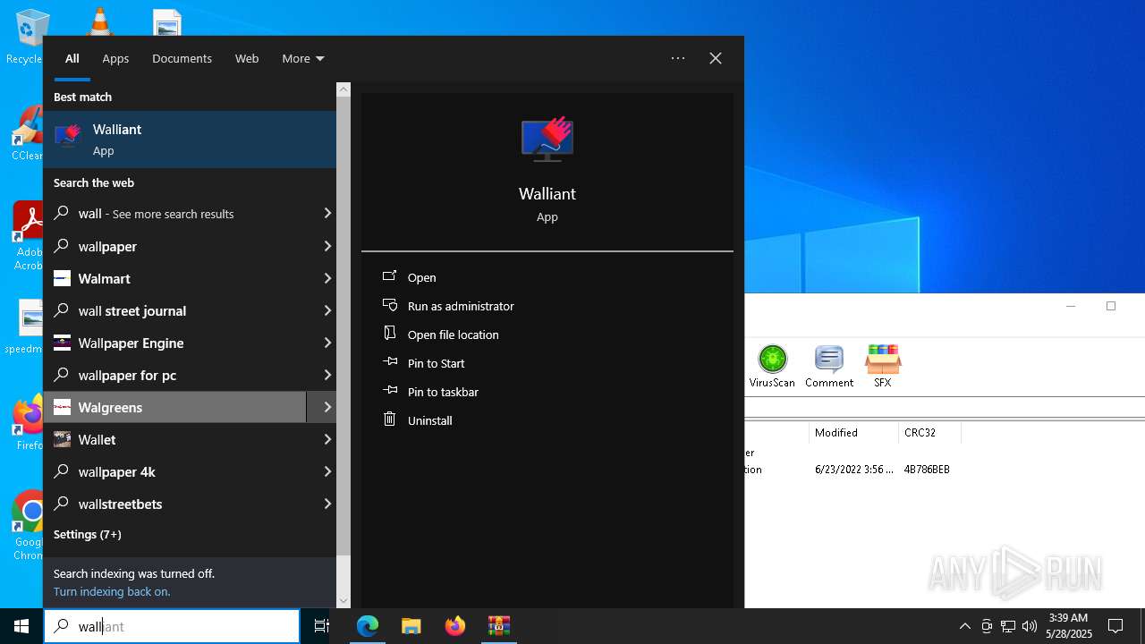This screenshot has width=1145, height=644.
Task: Click the Wallet thumbnail icon
Action: [x=62, y=439]
